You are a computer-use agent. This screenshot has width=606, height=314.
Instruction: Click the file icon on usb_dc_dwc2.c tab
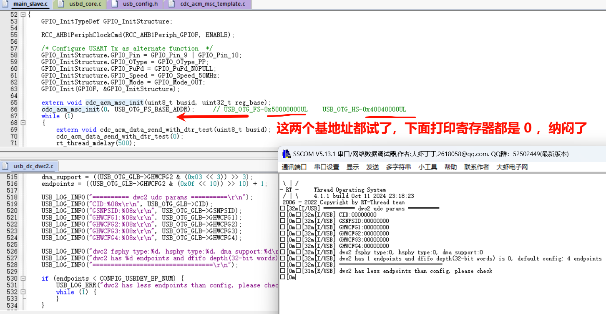tap(5, 166)
